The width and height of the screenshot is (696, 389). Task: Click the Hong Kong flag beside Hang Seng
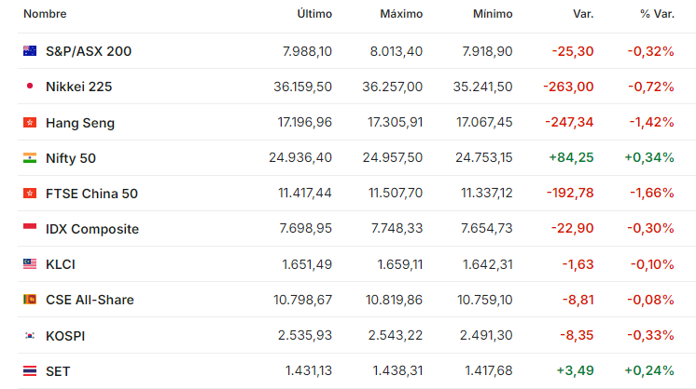click(30, 122)
